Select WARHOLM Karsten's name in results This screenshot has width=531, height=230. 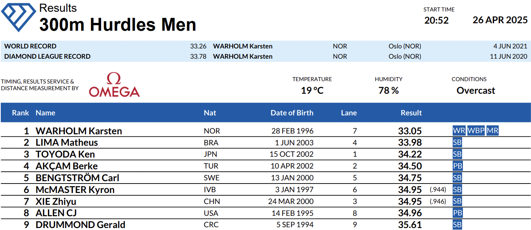pos(79,131)
